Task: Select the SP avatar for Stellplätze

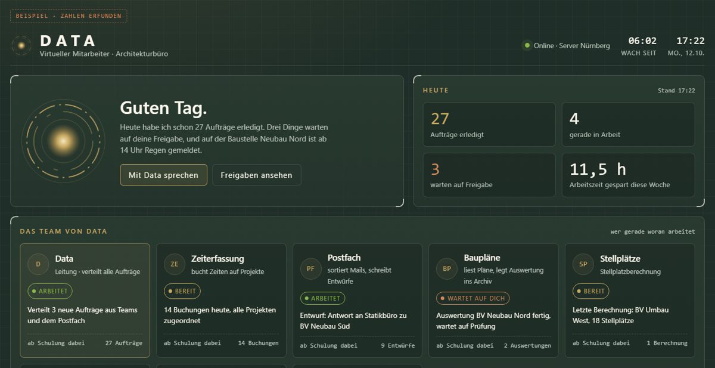Action: click(x=583, y=264)
